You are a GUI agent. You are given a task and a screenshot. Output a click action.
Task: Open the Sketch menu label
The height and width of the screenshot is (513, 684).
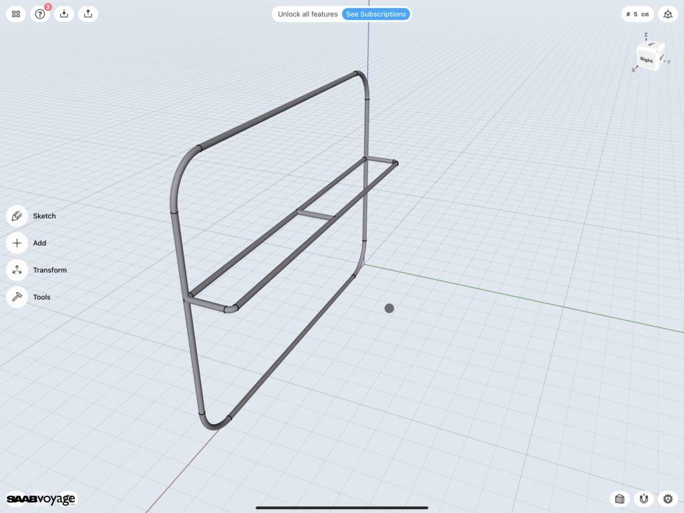pyautogui.click(x=45, y=216)
